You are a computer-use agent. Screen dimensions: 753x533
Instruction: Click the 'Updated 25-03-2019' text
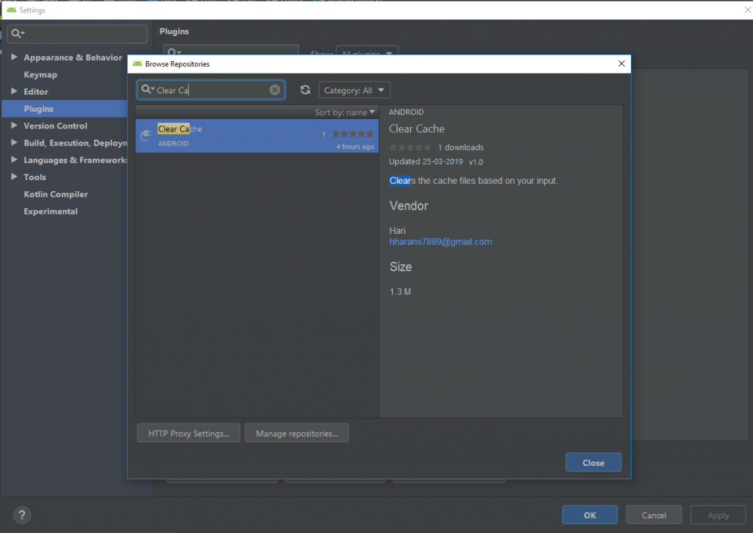pyautogui.click(x=426, y=161)
